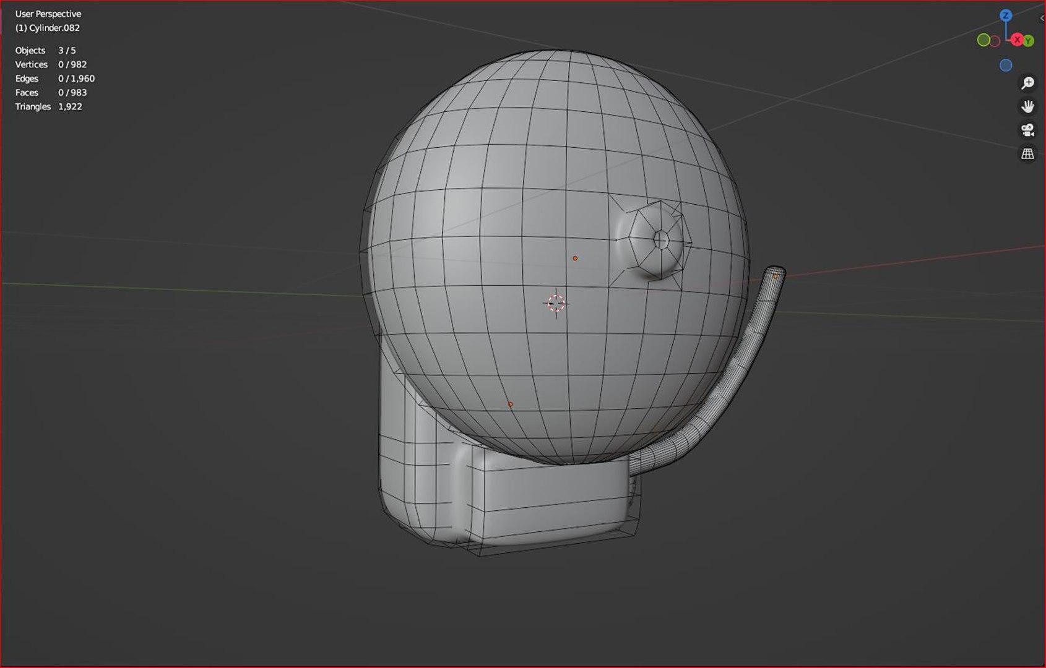Click the 'Faces 0/983' statistic

(x=51, y=93)
